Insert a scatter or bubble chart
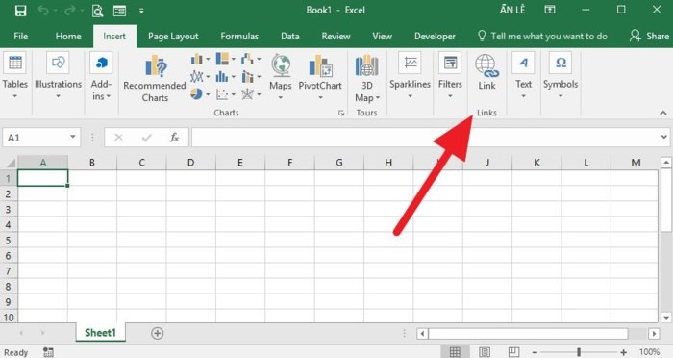This screenshot has width=673, height=358. 222,93
